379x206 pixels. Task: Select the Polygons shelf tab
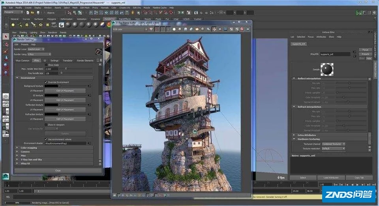(x=51, y=19)
